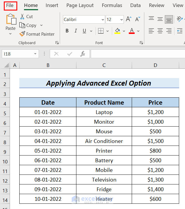Increase font size with large A
This screenshot has height=209, width=185.
(x=129, y=19)
